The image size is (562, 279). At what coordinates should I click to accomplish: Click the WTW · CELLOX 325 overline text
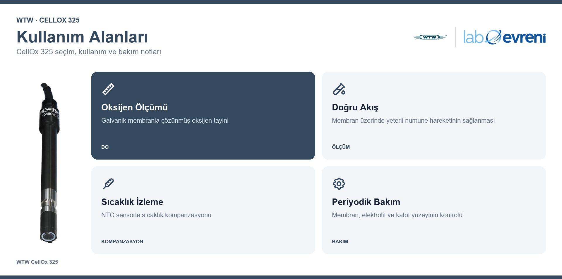coord(48,20)
